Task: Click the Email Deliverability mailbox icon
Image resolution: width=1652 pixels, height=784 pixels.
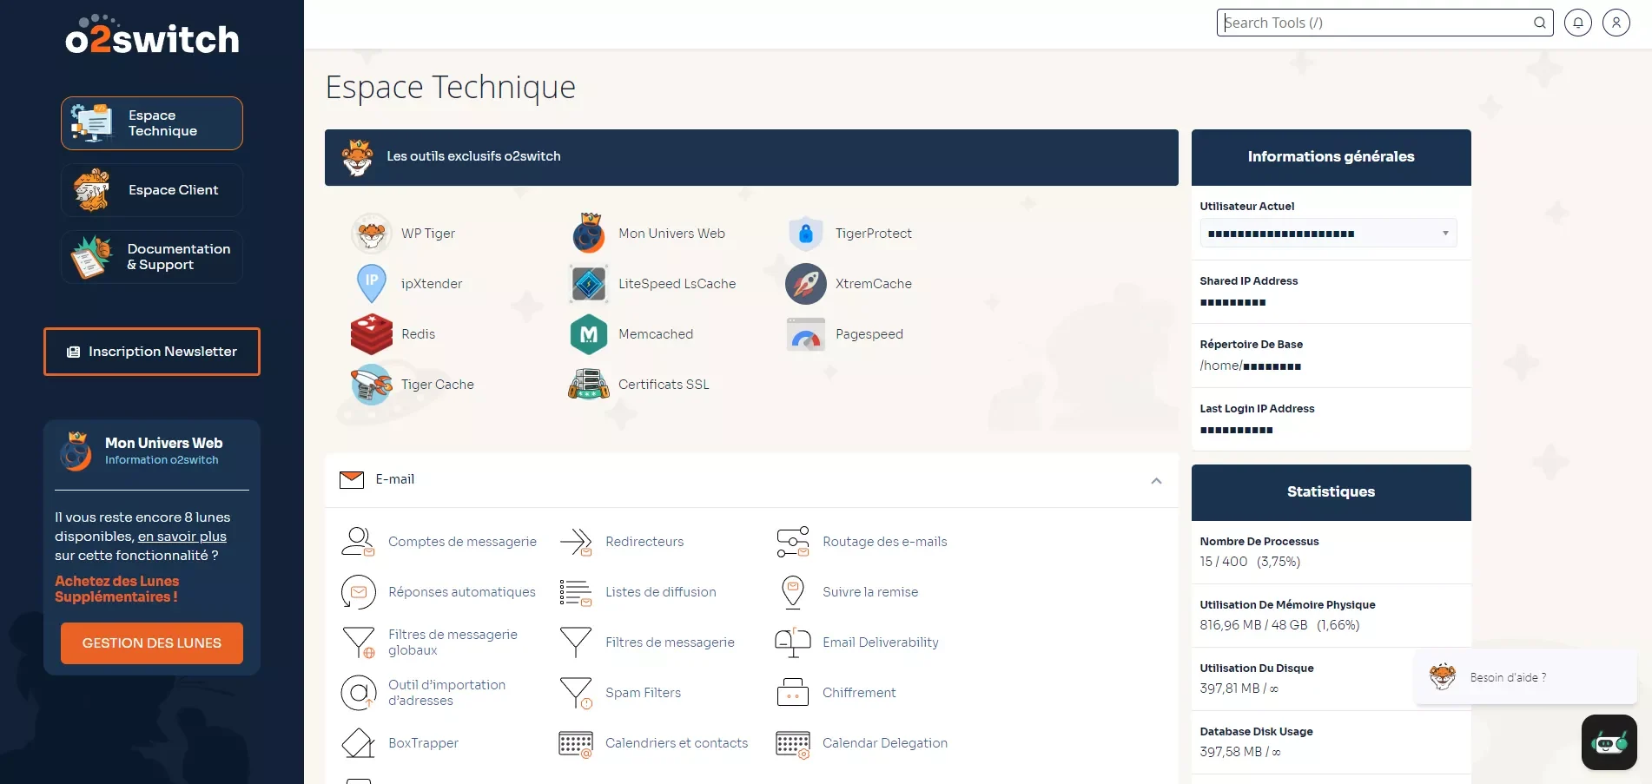Action: pos(793,642)
